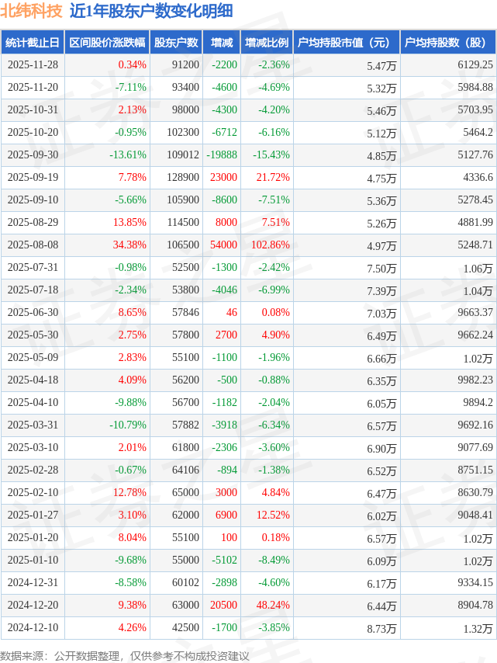Select the 128900 shareholder count cell

[183, 178]
